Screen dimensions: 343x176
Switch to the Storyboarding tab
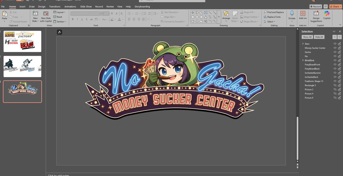pos(142,6)
